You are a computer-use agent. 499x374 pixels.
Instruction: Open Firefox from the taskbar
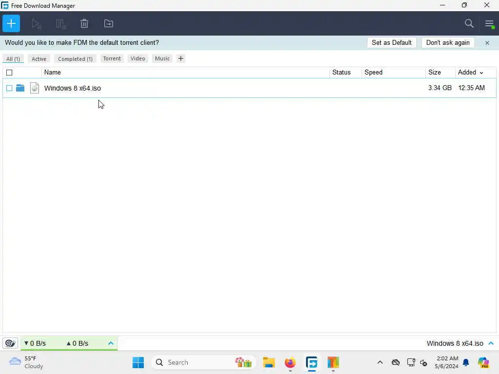290,362
